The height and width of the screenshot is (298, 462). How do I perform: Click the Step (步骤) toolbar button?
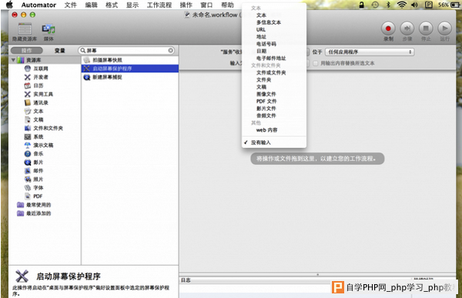[x=407, y=28]
